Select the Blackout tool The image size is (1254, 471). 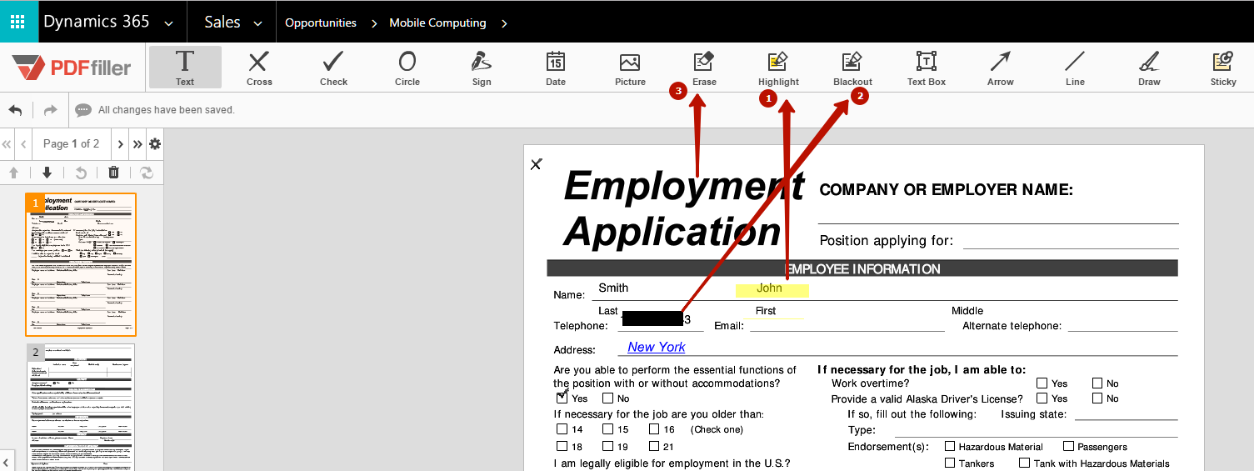click(x=852, y=67)
